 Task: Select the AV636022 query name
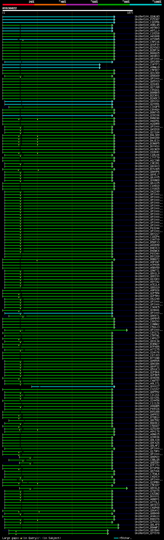(10, 8)
